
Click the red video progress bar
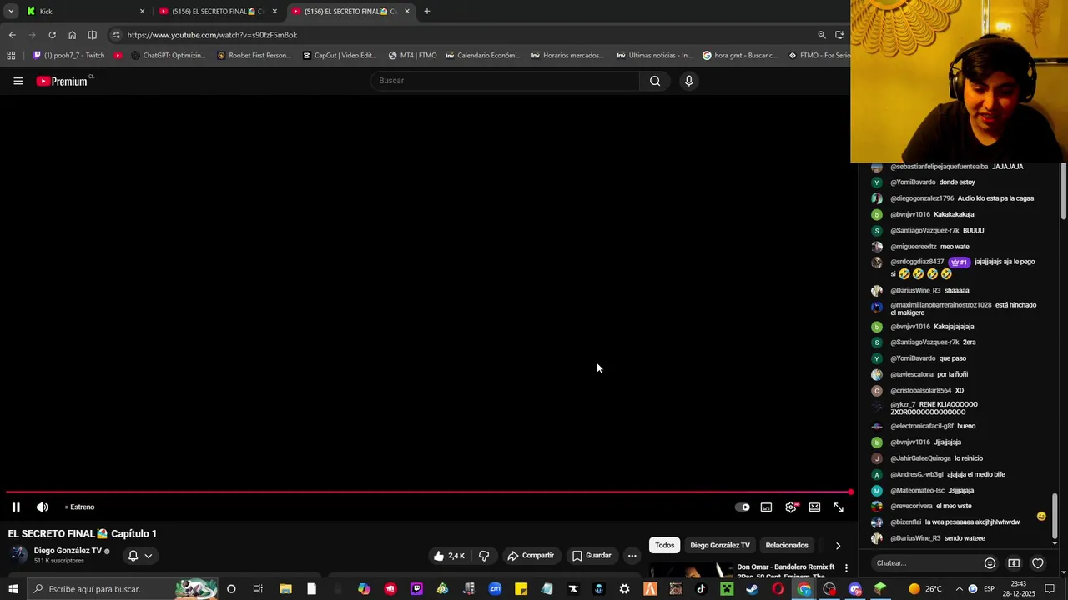tap(427, 492)
